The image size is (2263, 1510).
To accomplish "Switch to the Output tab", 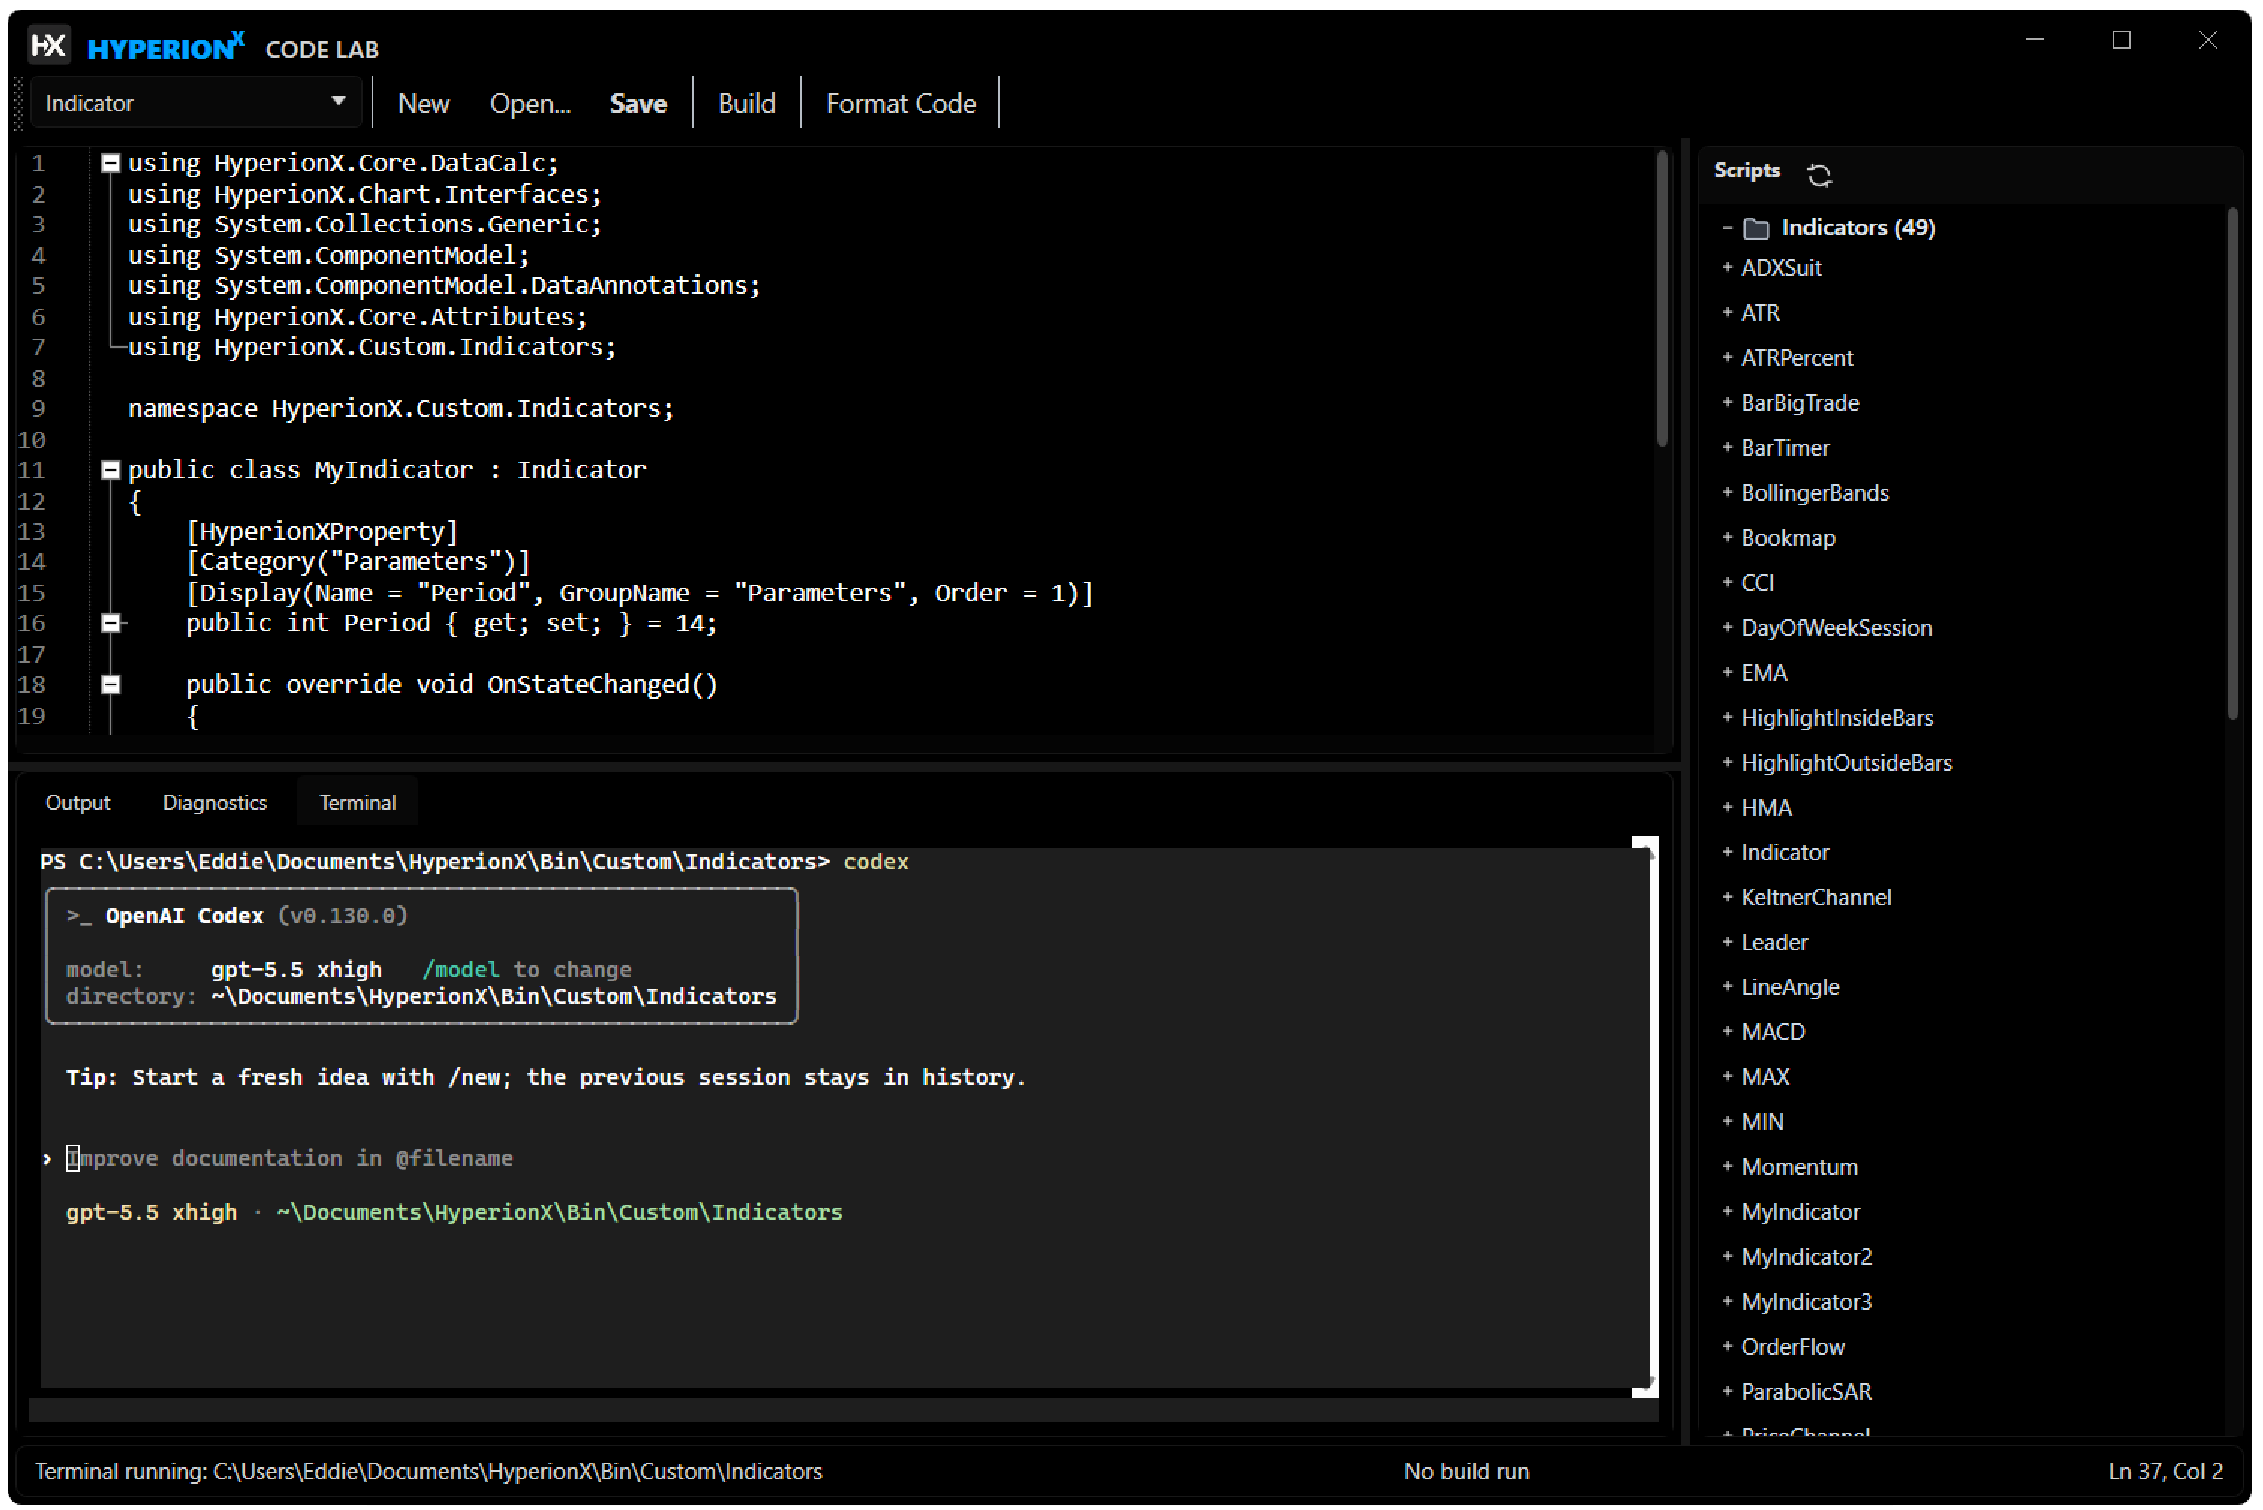I will point(78,802).
